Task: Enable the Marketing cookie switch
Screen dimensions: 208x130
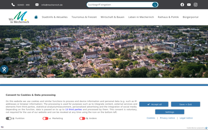Action: coord(45,118)
